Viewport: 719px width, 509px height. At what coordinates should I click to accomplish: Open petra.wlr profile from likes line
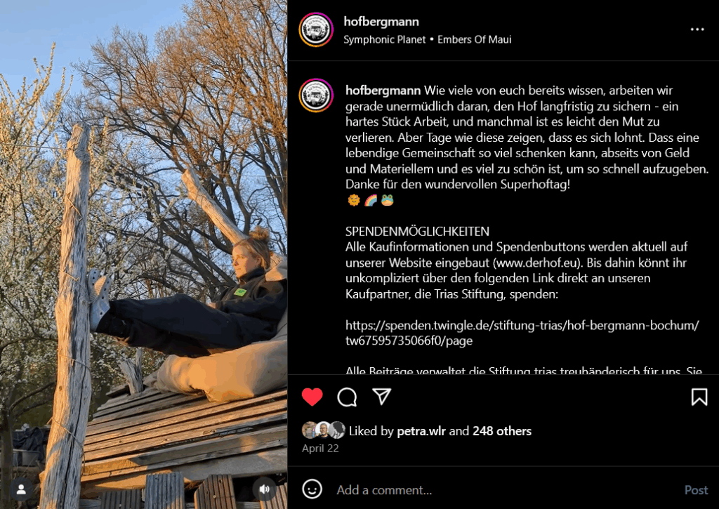(421, 431)
